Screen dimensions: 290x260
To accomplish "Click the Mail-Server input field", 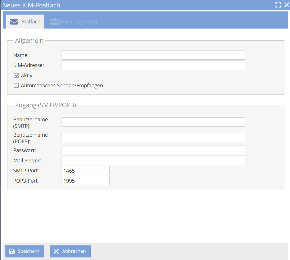I will (153, 160).
